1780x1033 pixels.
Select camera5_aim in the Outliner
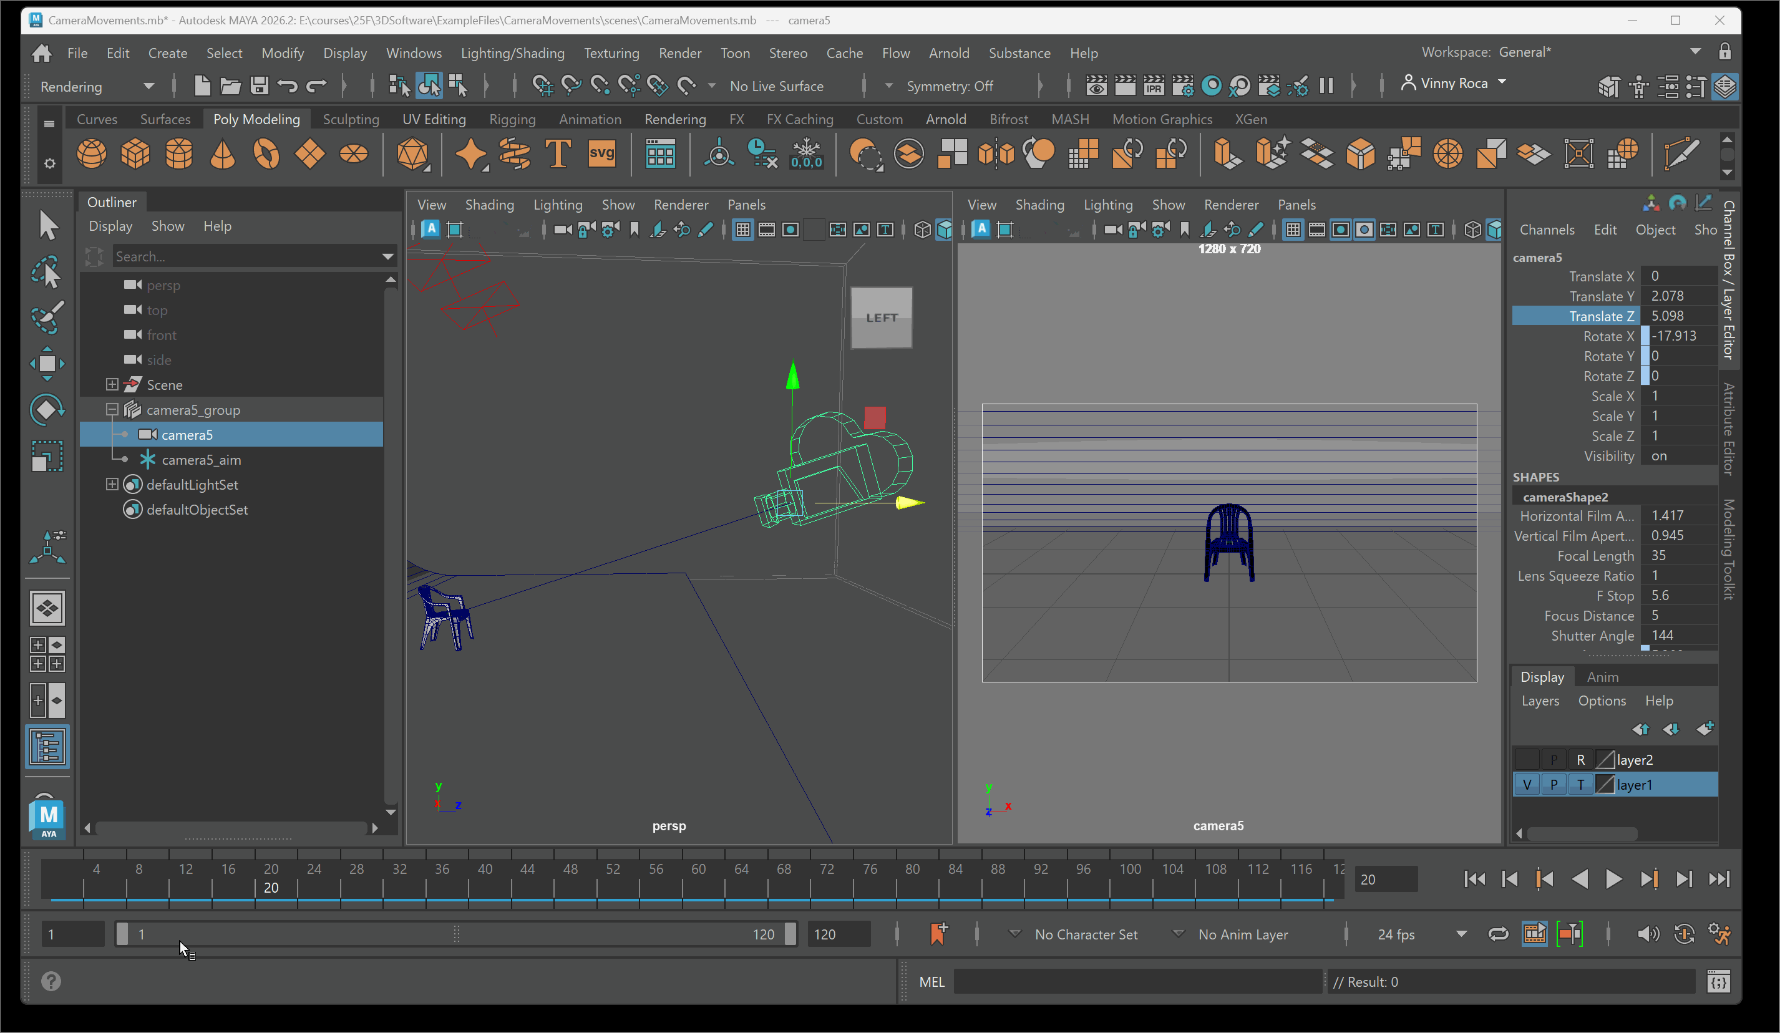(202, 460)
